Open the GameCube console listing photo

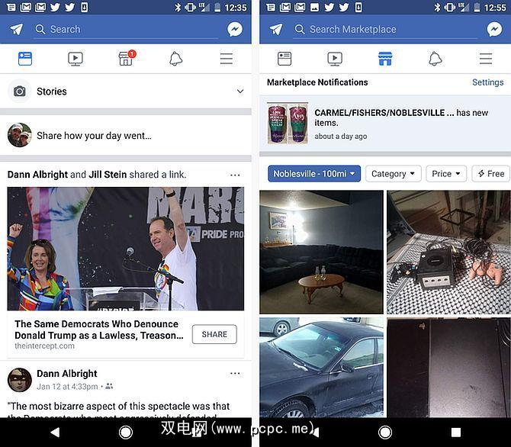pos(448,252)
